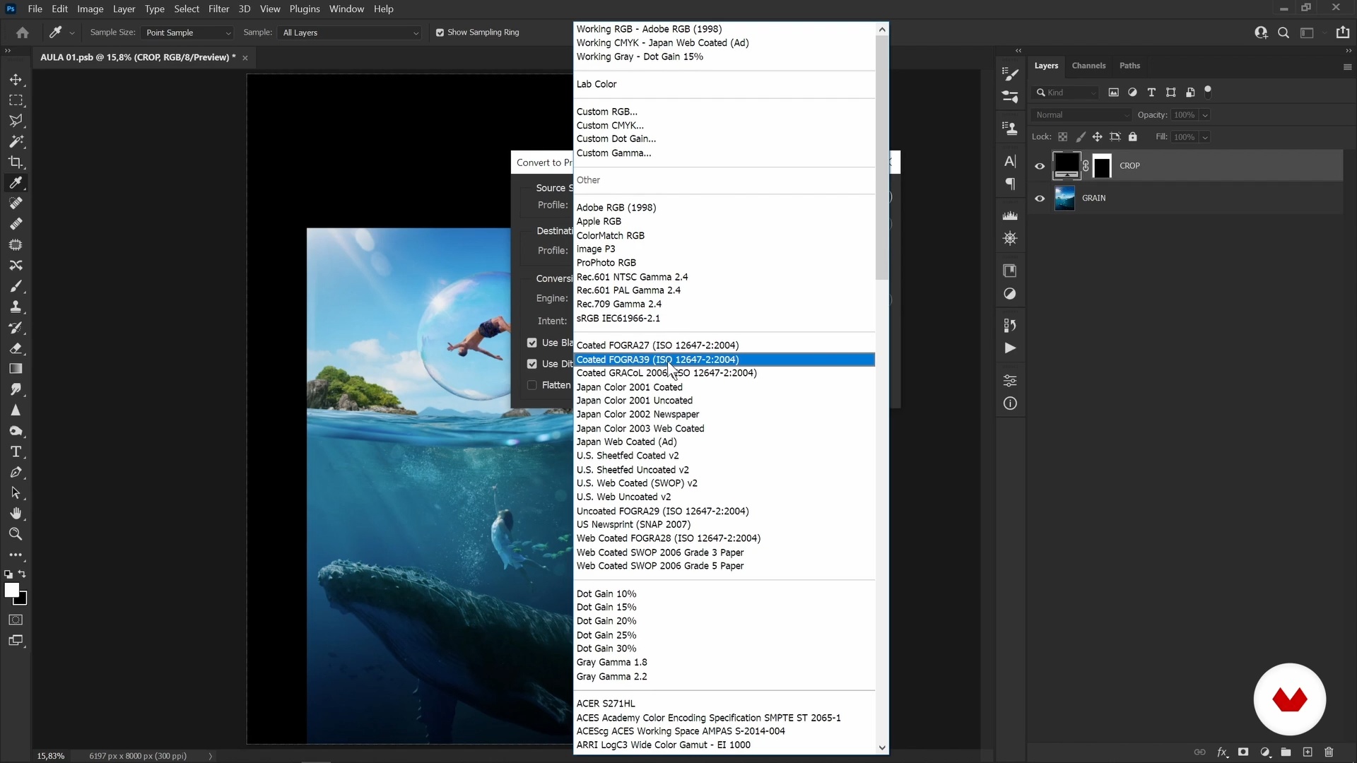Choose sRGB IEC61966-2.1 profile from list
Viewport: 1357px width, 763px height.
point(618,318)
